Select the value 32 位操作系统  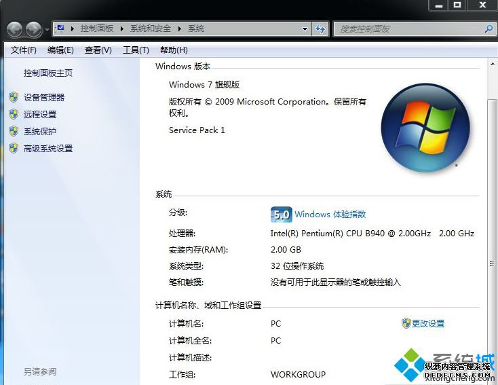pos(297,266)
